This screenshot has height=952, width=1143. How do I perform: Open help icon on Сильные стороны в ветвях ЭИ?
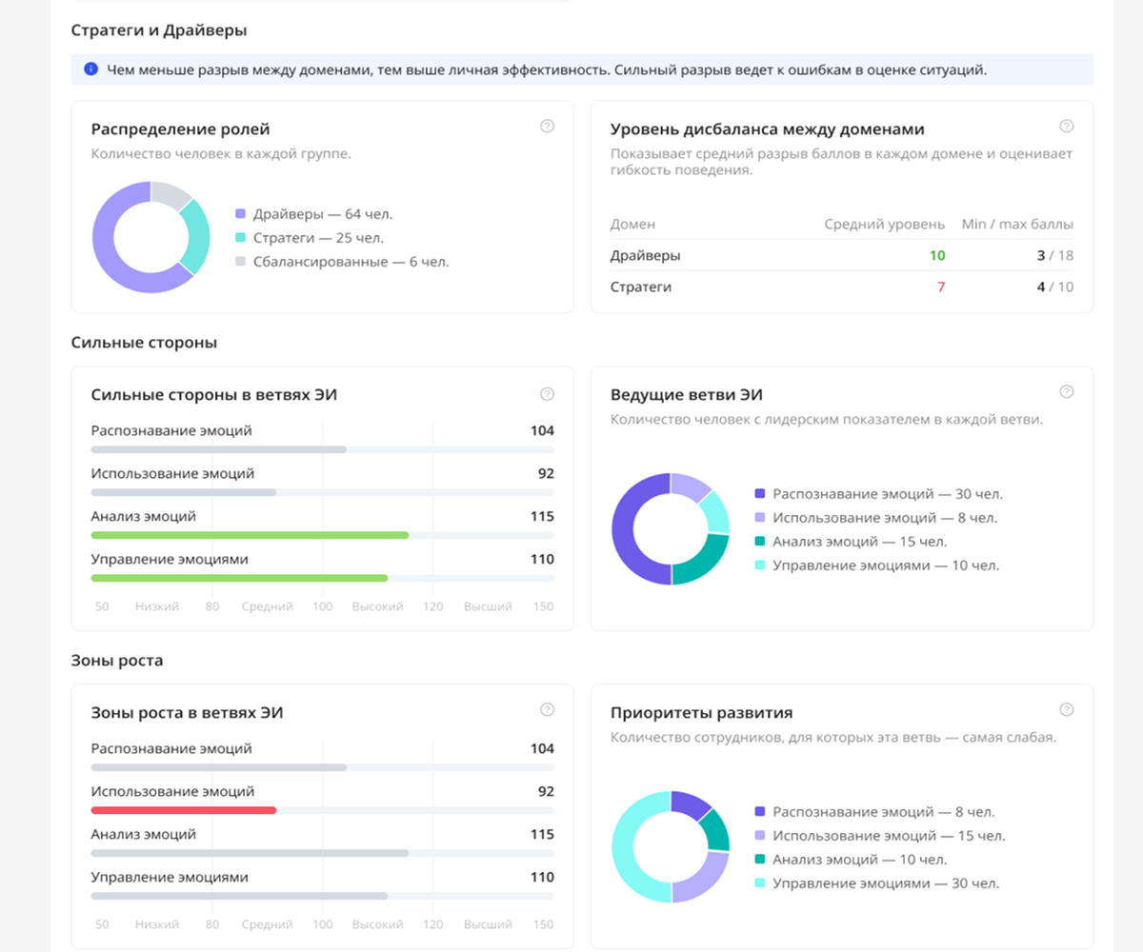click(547, 393)
